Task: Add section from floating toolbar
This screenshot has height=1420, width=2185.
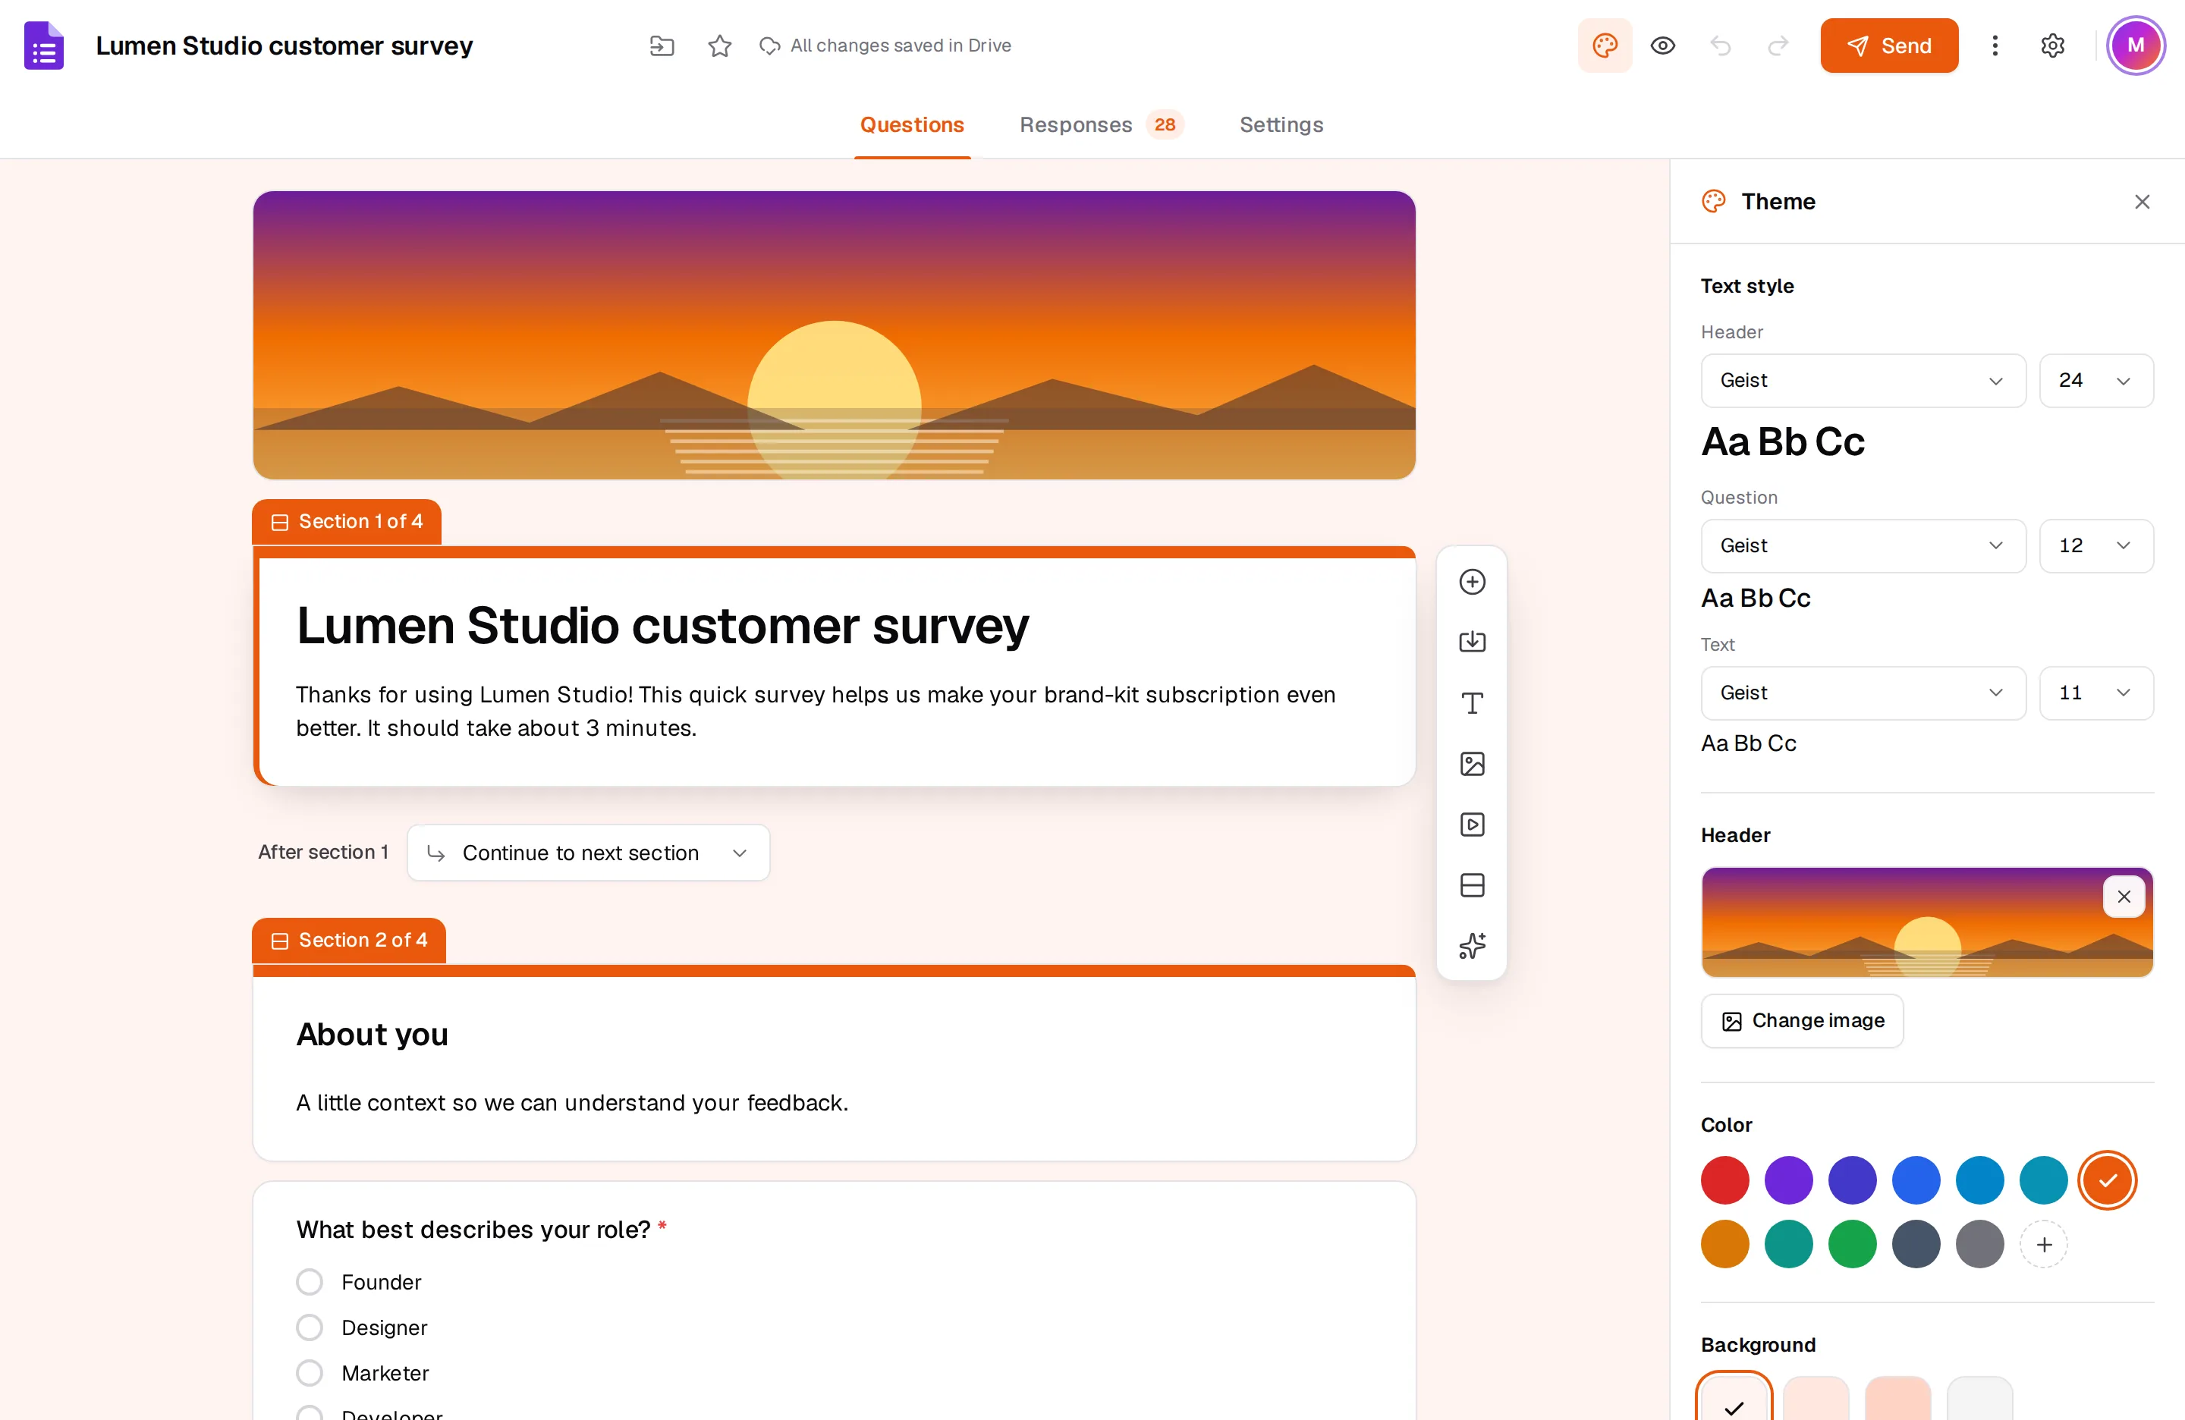Action: 1472,885
